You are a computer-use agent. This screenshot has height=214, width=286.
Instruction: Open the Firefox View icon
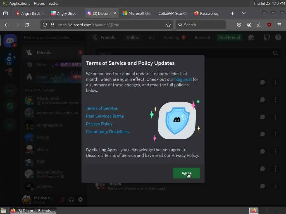click(6, 13)
